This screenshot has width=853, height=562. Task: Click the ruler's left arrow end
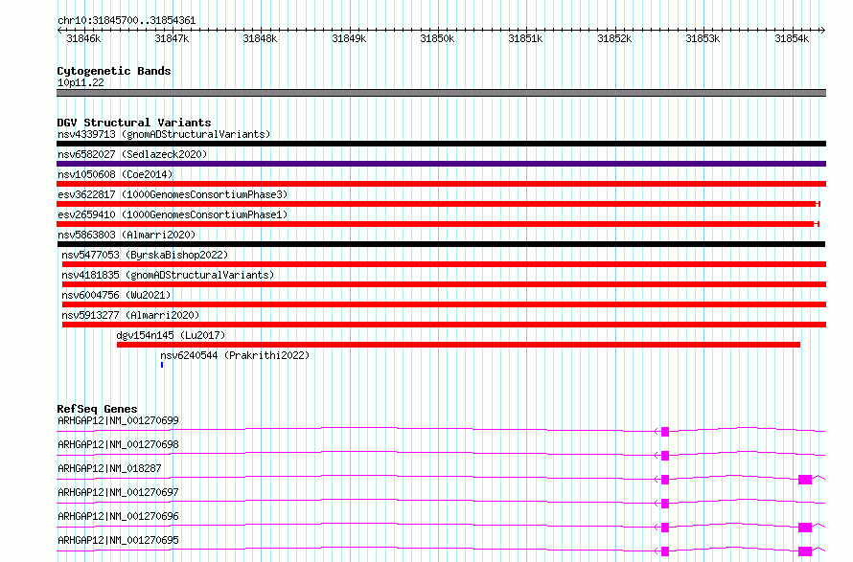[59, 31]
